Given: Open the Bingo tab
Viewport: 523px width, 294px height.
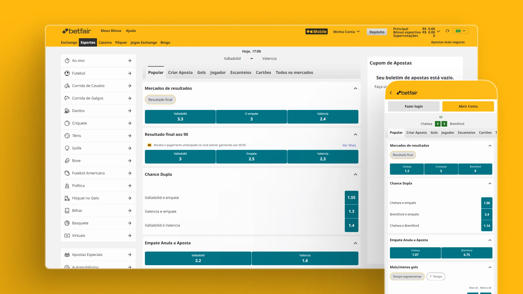Looking at the screenshot, I should (165, 42).
